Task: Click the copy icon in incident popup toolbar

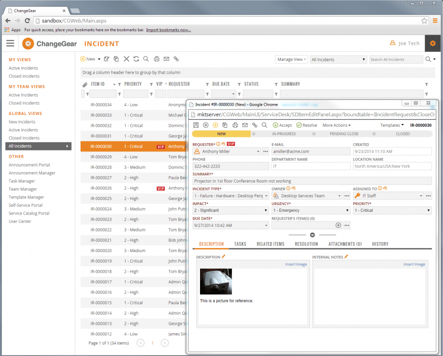Action: pos(225,125)
